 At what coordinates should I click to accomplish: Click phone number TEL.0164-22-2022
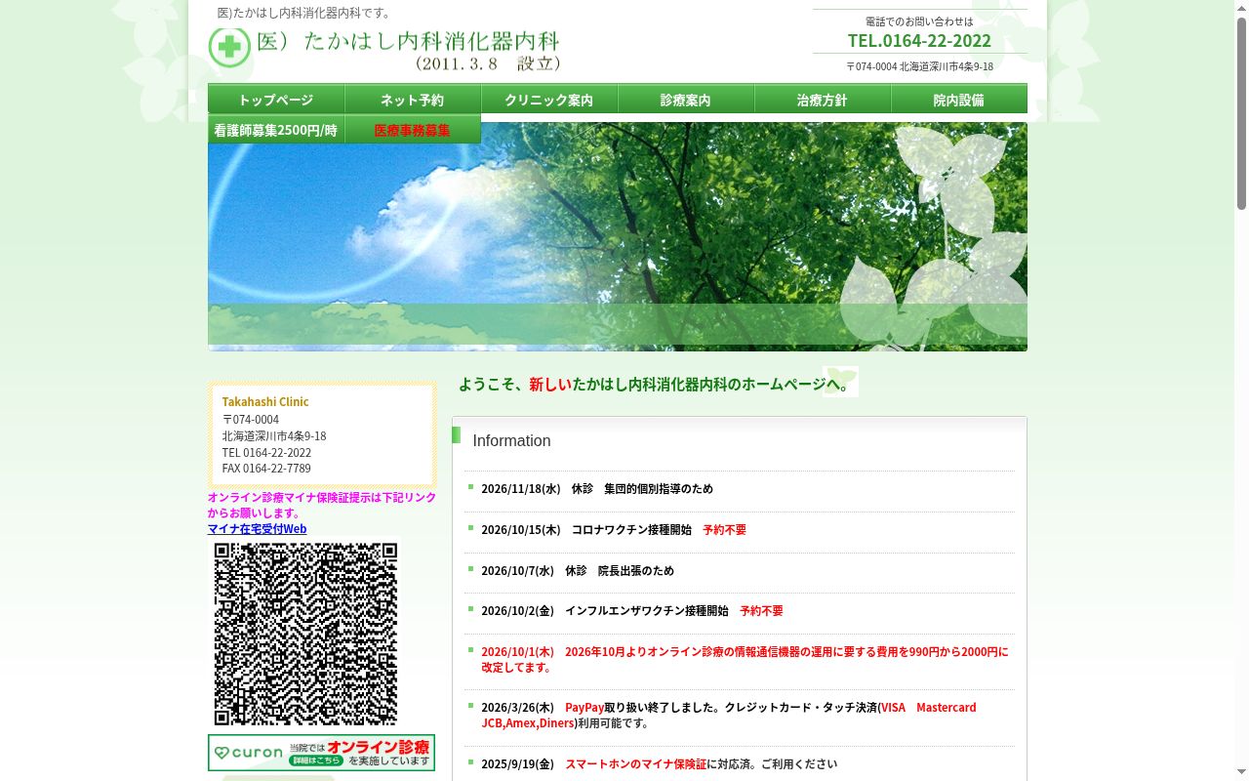(x=919, y=40)
